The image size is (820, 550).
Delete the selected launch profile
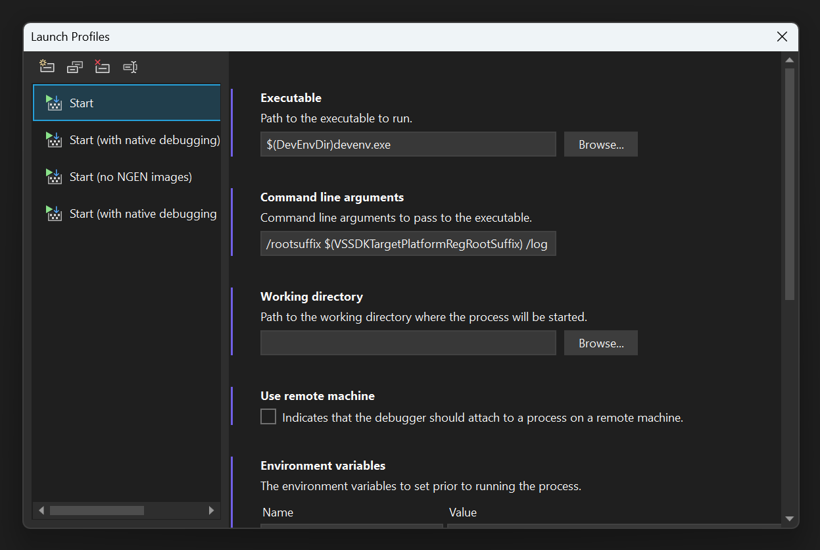click(102, 66)
